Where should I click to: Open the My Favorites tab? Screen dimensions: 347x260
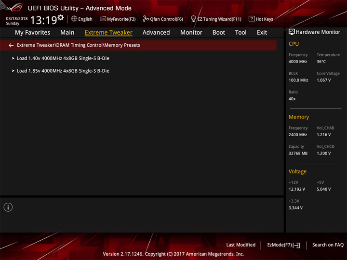click(x=33, y=33)
